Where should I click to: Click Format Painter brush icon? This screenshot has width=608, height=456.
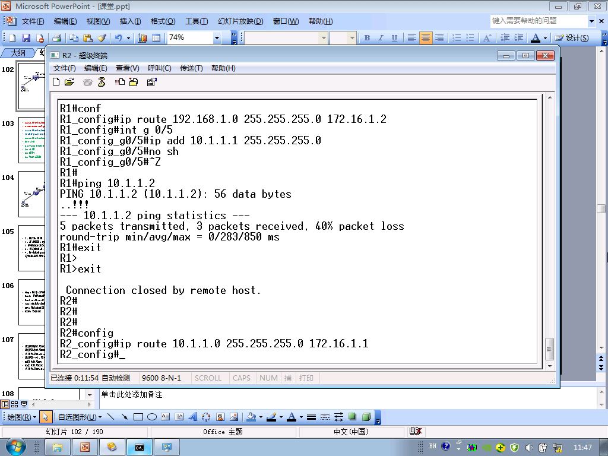(102, 37)
